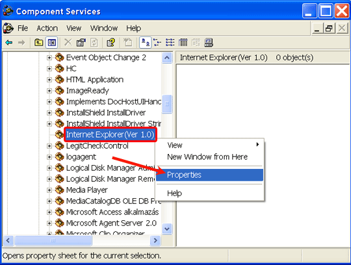
Task: Open the View menu in menu bar
Action: click(x=73, y=28)
